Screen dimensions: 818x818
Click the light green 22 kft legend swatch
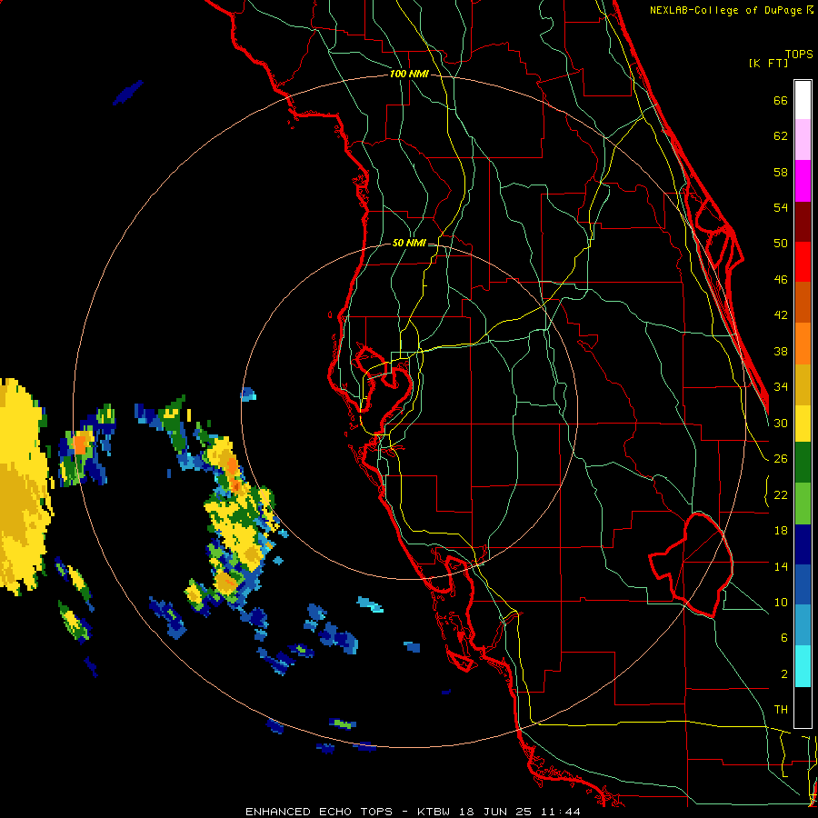coord(803,504)
